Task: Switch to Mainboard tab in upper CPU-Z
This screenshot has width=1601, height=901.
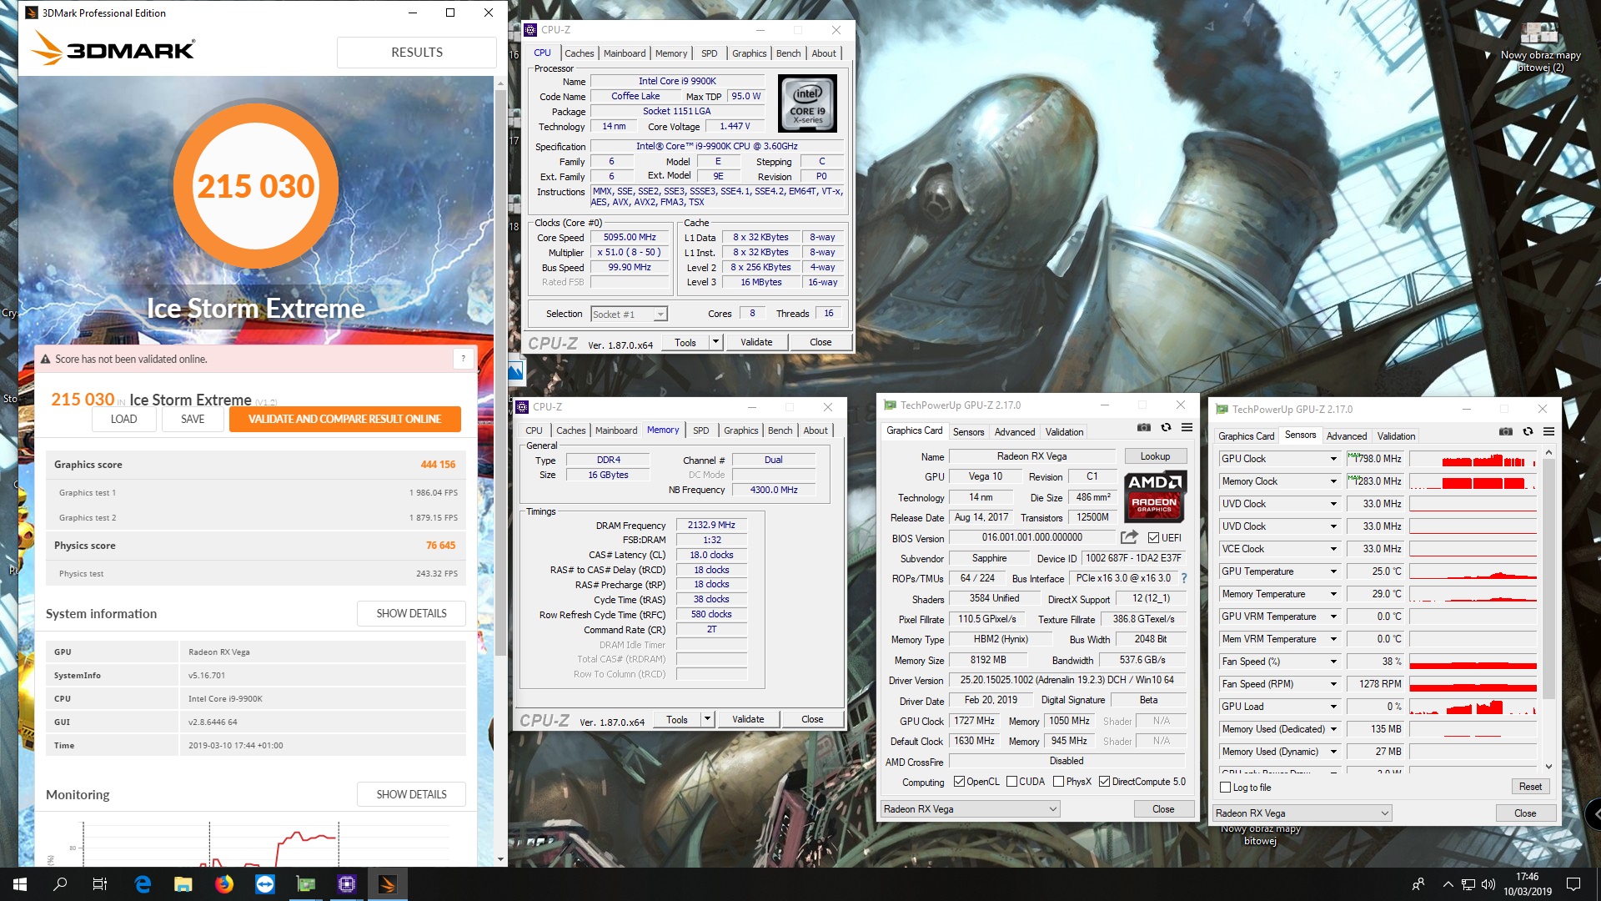Action: (625, 53)
